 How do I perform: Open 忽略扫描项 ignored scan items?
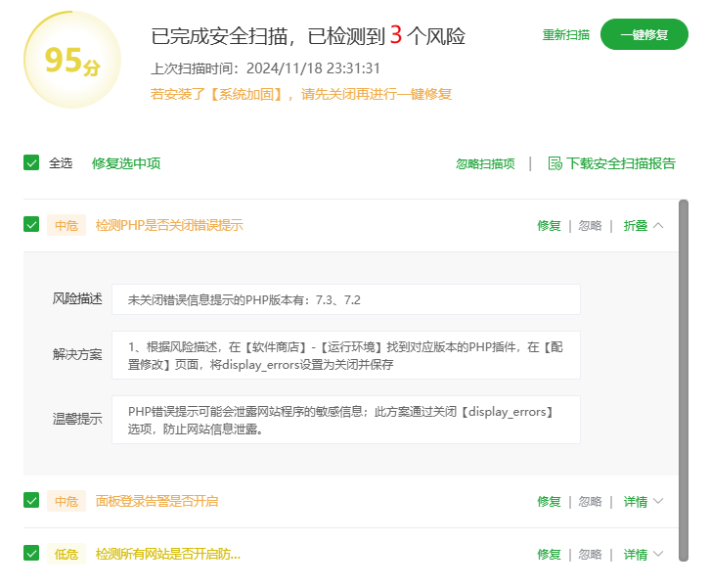[x=485, y=163]
